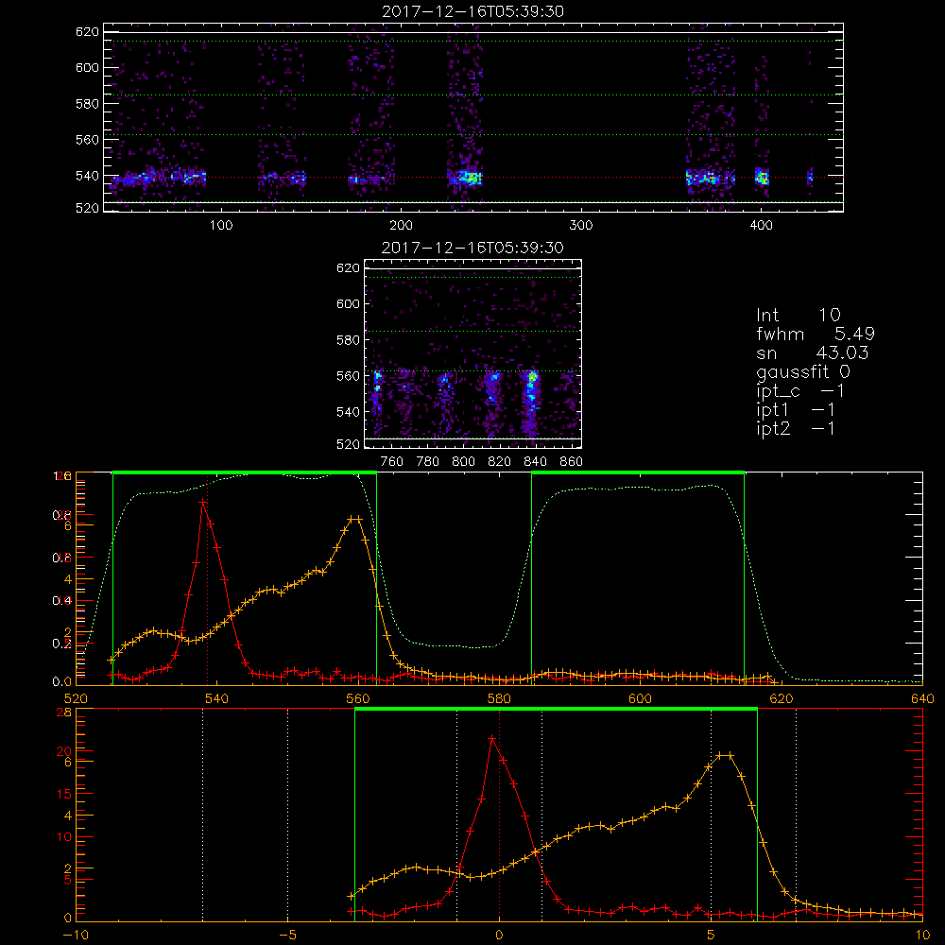The height and width of the screenshot is (945, 945).
Task: Click bright blob near x=400 in top spectrogram
Action: click(x=763, y=177)
